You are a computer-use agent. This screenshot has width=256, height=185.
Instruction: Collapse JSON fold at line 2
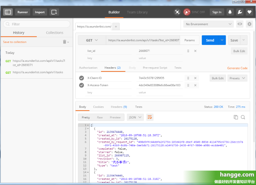pyautogui.click(x=88, y=129)
